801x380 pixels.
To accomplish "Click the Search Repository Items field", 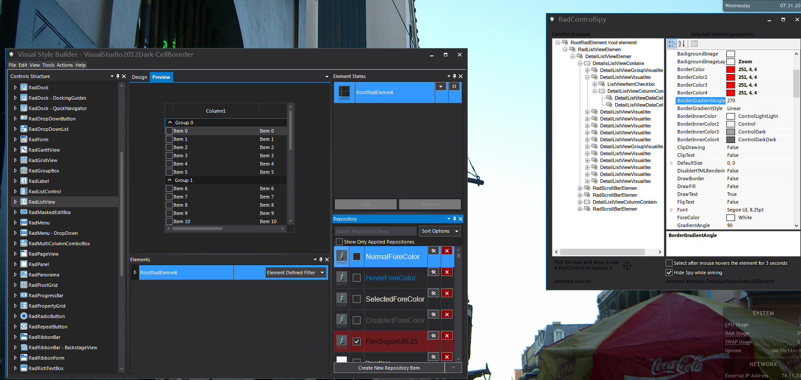I will pos(375,231).
